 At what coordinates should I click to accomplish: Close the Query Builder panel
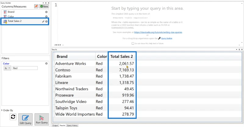48,3
